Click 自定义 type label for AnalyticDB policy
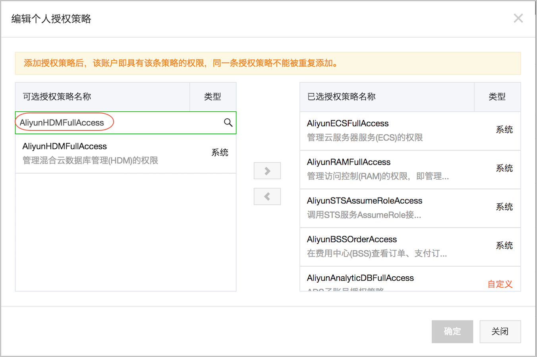Screen dimensions: 537x357 (x=500, y=284)
